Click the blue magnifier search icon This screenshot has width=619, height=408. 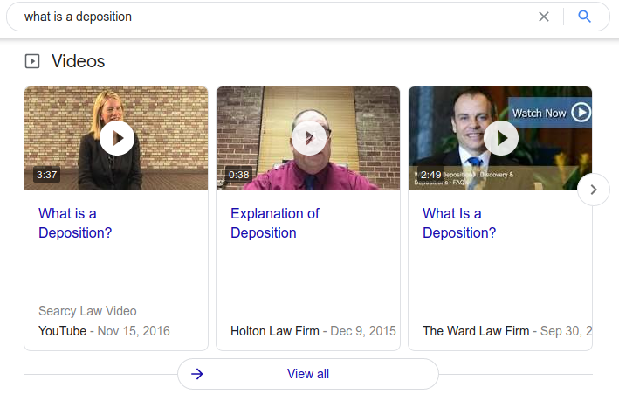click(585, 17)
